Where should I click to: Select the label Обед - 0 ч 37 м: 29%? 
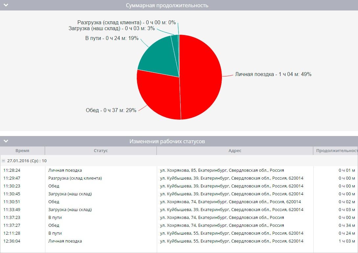111,110
